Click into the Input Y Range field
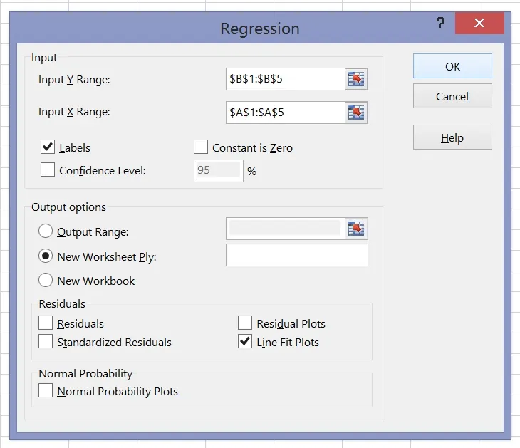 [284, 79]
